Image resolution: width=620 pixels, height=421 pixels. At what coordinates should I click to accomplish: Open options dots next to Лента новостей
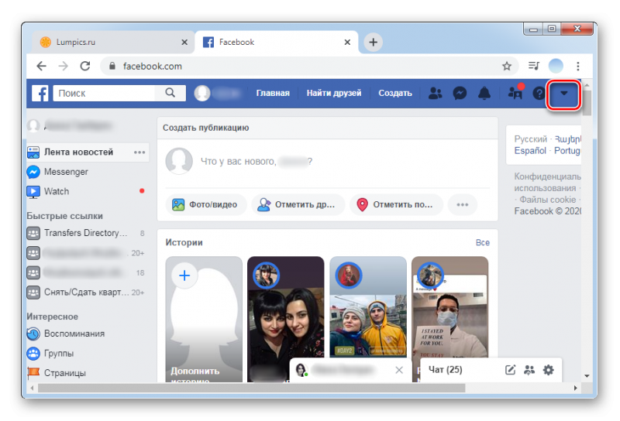click(139, 152)
